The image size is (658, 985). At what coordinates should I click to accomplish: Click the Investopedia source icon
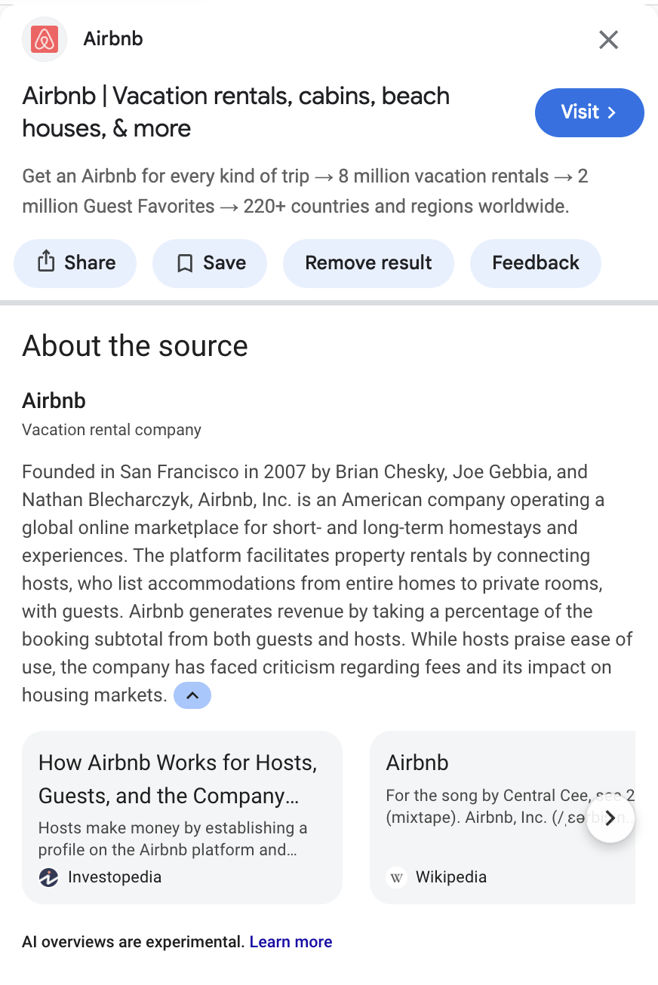[49, 877]
